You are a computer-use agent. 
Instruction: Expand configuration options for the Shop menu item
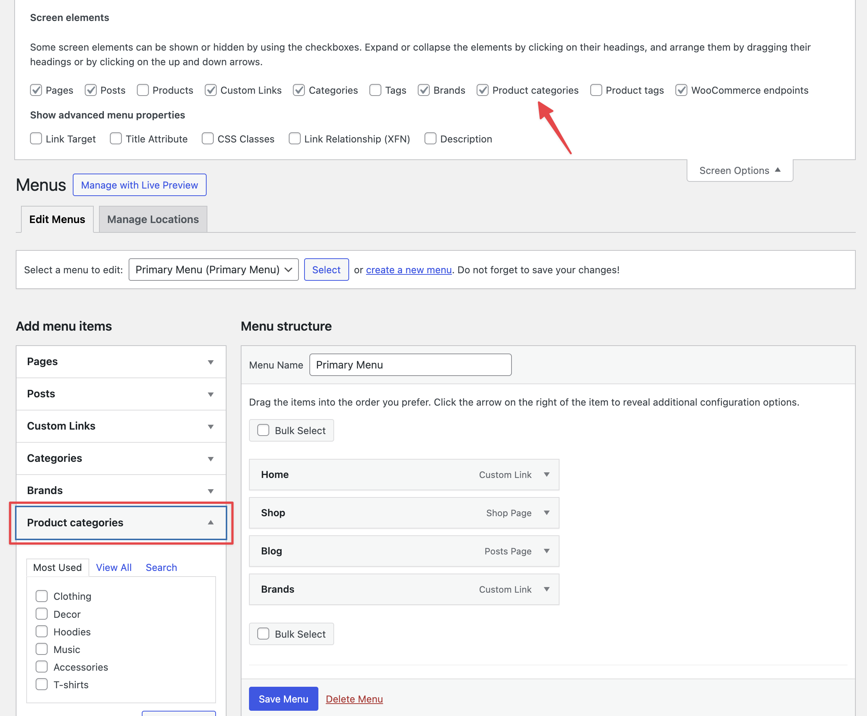(547, 513)
